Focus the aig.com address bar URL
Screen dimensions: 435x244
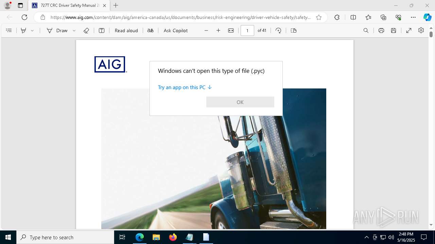pos(180,17)
